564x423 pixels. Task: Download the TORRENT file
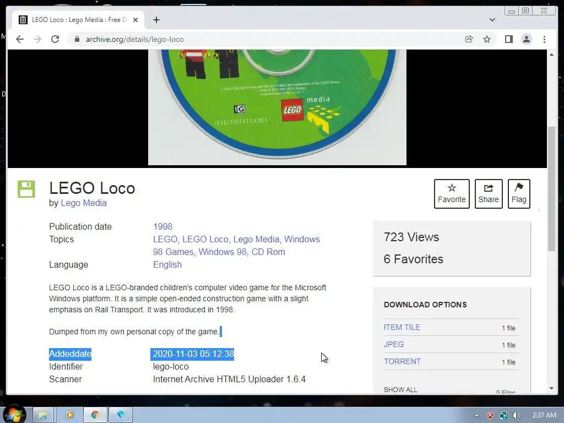402,361
